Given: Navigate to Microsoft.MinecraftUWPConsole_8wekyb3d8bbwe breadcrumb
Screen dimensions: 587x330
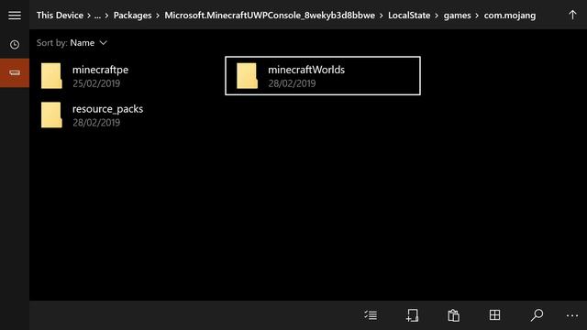Looking at the screenshot, I should [x=270, y=16].
